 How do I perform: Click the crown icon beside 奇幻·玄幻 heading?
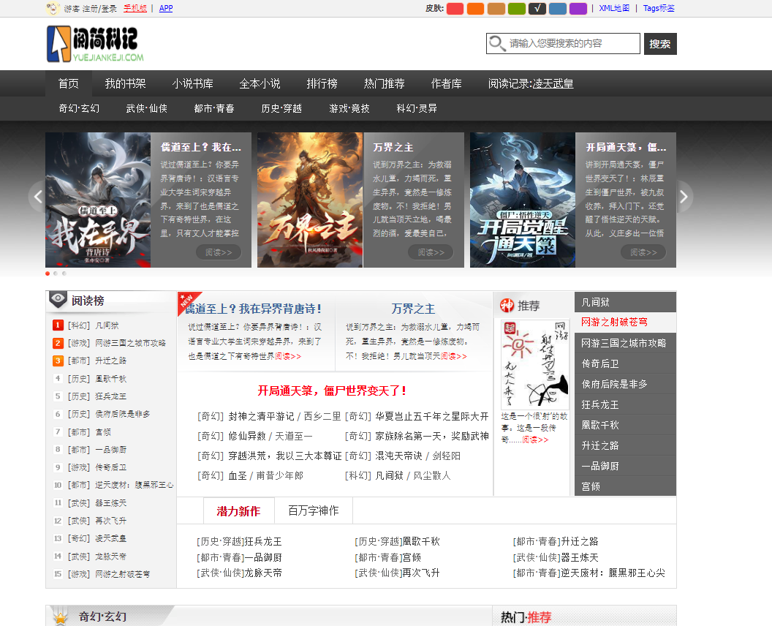(59, 616)
